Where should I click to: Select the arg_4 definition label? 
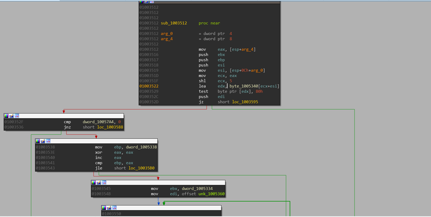click(x=167, y=39)
